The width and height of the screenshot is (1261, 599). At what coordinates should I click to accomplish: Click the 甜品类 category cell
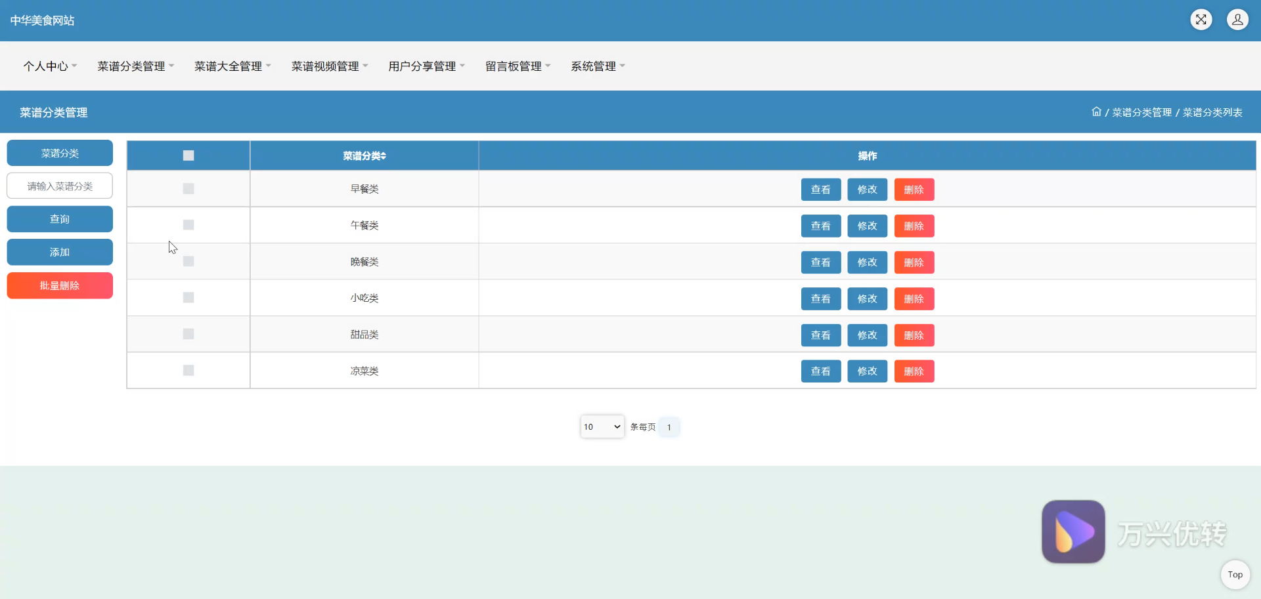tap(365, 335)
